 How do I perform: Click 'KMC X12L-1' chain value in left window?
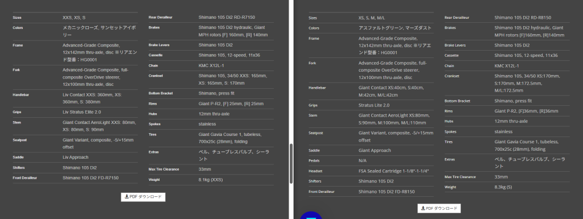211,65
